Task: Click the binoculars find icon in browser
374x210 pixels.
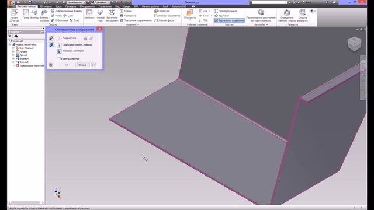Action: coord(16,36)
